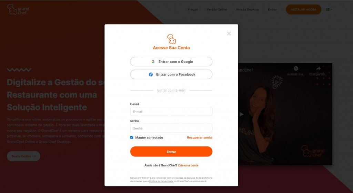
Task: Toggle the Manter conectado checkbox
Action: pyautogui.click(x=132, y=137)
